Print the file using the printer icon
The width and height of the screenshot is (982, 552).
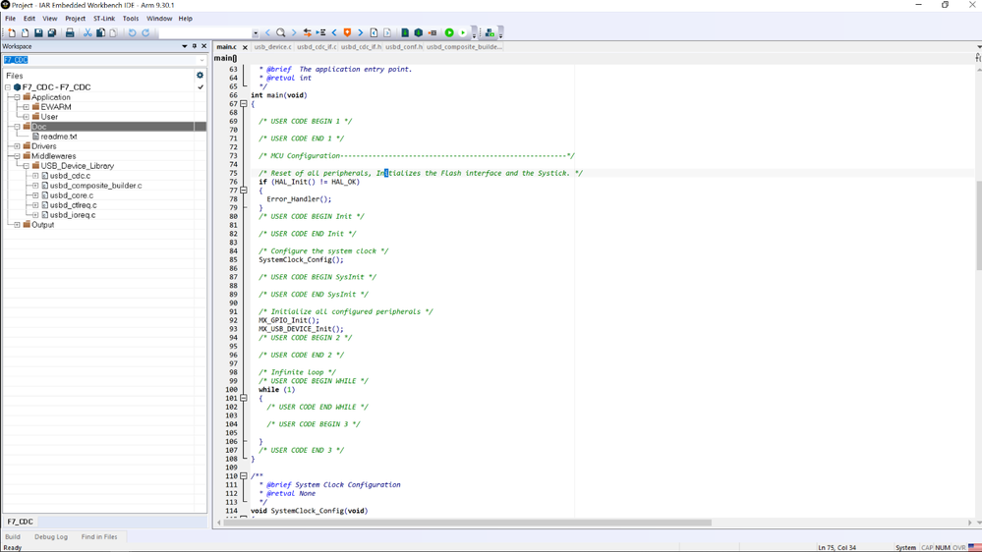tap(70, 32)
